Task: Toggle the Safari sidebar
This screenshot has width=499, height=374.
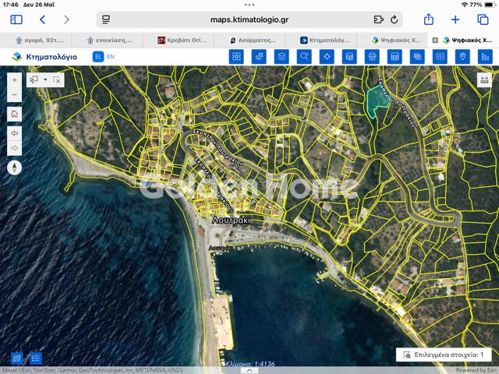Action: pos(16,19)
